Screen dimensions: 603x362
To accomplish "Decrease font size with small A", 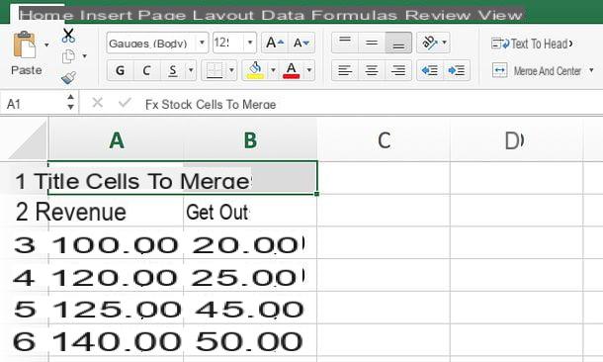I will pyautogui.click(x=301, y=43).
